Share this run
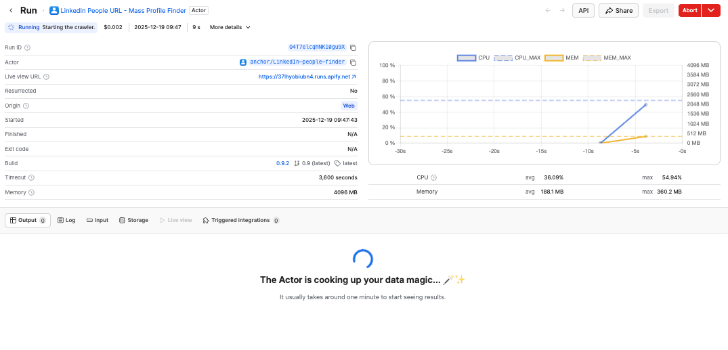The height and width of the screenshot is (350, 728). [618, 10]
